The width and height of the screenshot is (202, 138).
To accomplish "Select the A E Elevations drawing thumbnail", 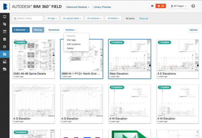I will 178,56.
